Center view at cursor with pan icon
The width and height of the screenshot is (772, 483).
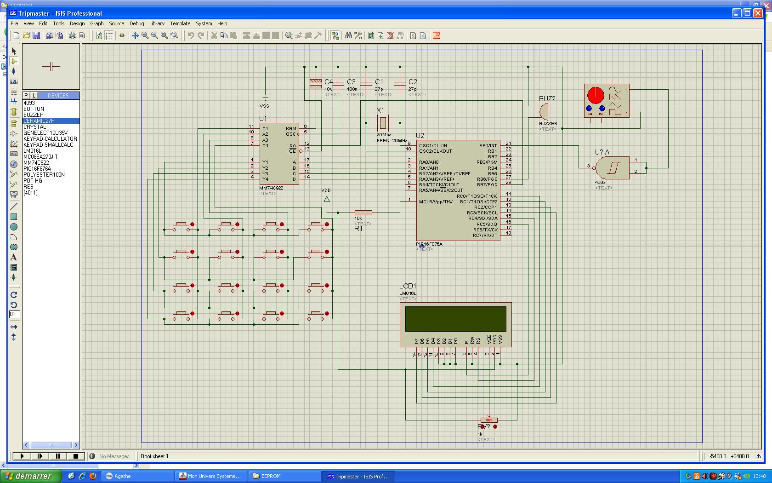pos(135,35)
